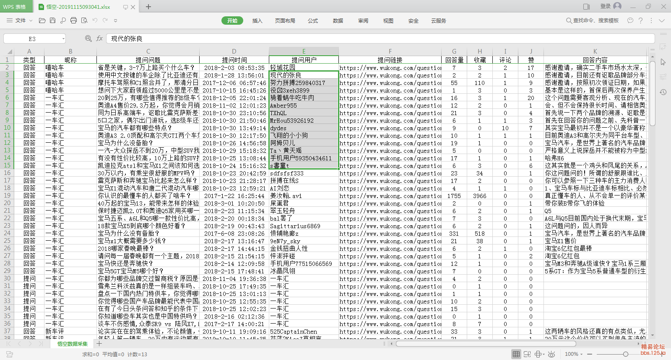This screenshot has height=360, width=671.
Task: Expand quick access toolbar customize arrow
Action: coord(115,21)
